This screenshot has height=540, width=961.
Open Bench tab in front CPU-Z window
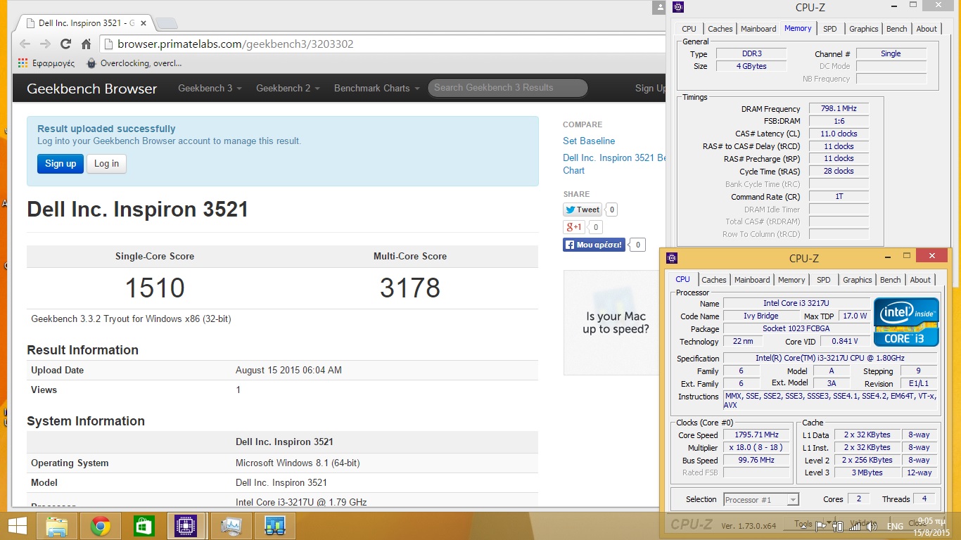891,280
